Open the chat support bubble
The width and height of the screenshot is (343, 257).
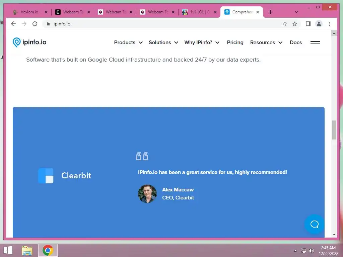tap(314, 224)
